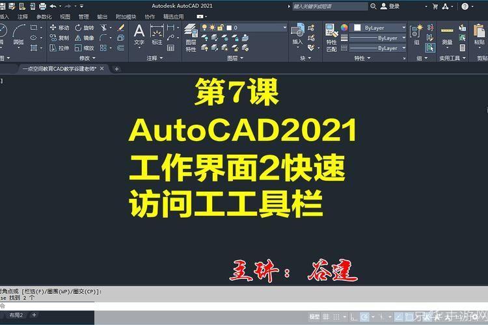Open the Help dropdown arrow
This screenshot has height=325, width=488.
tap(472, 6)
